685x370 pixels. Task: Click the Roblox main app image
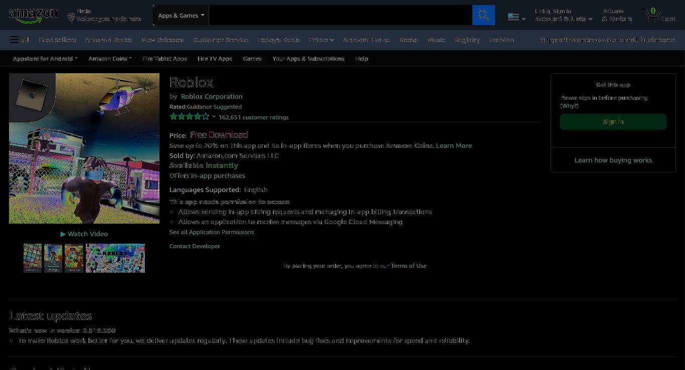pyautogui.click(x=84, y=148)
